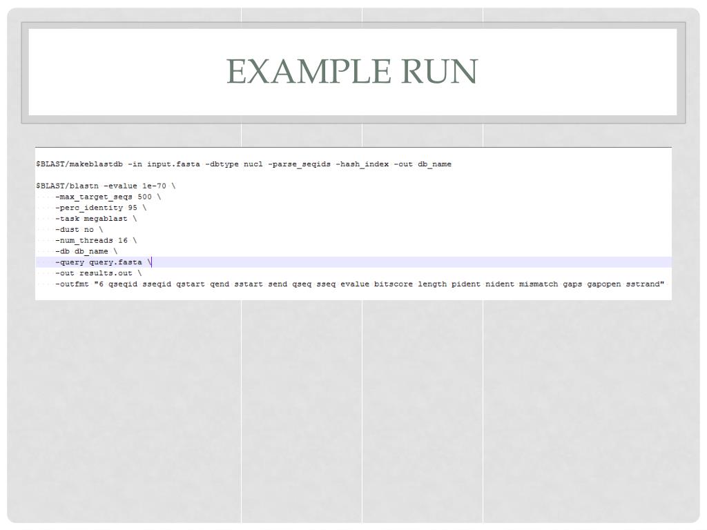The height and width of the screenshot is (530, 707).
Task: Click the '-db db_name' line
Action: [x=86, y=251]
